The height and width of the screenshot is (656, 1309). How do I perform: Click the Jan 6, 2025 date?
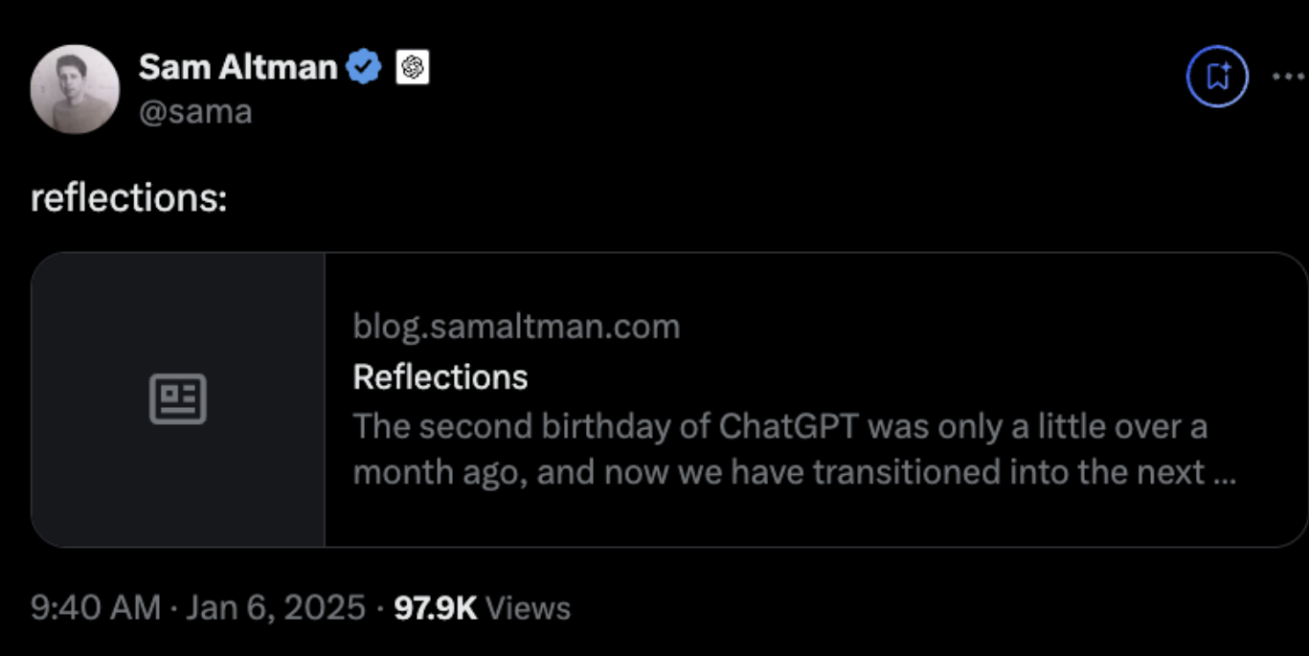[276, 608]
